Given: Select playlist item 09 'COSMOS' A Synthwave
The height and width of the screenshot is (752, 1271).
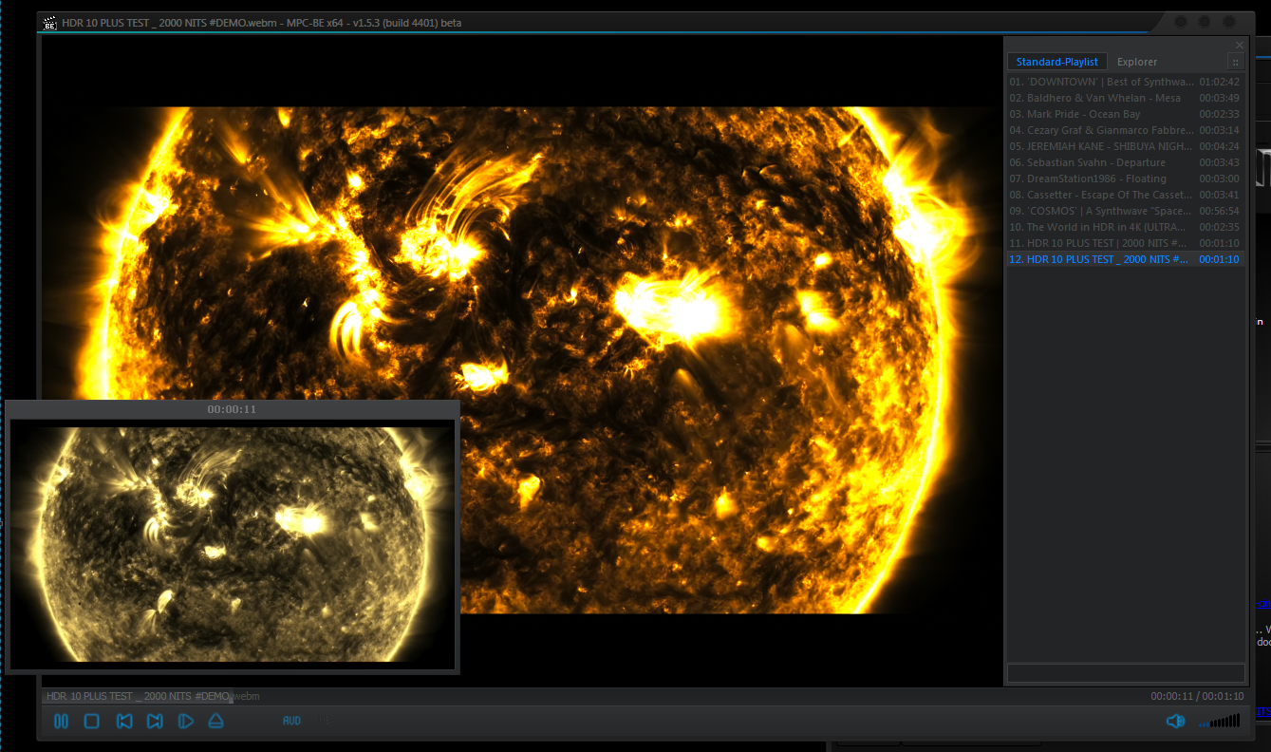Looking at the screenshot, I should pyautogui.click(x=1125, y=211).
